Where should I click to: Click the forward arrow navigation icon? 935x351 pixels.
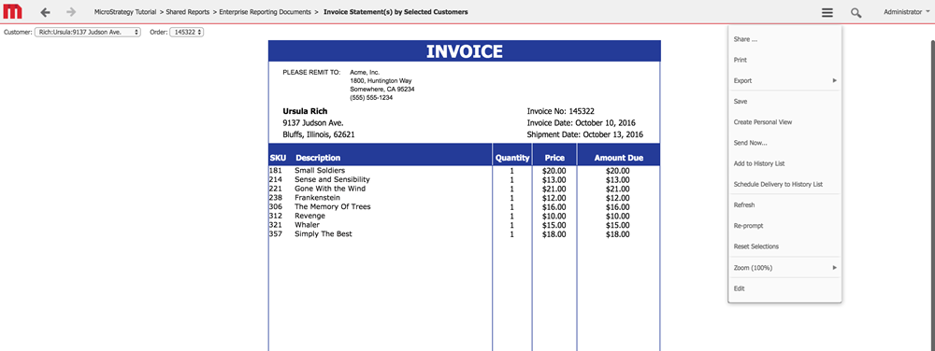71,12
